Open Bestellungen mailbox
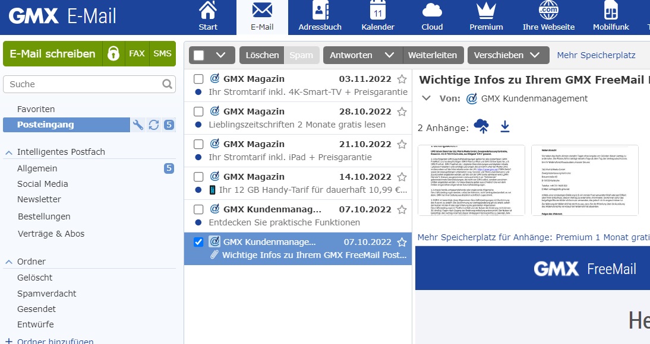This screenshot has width=650, height=344. pos(44,216)
